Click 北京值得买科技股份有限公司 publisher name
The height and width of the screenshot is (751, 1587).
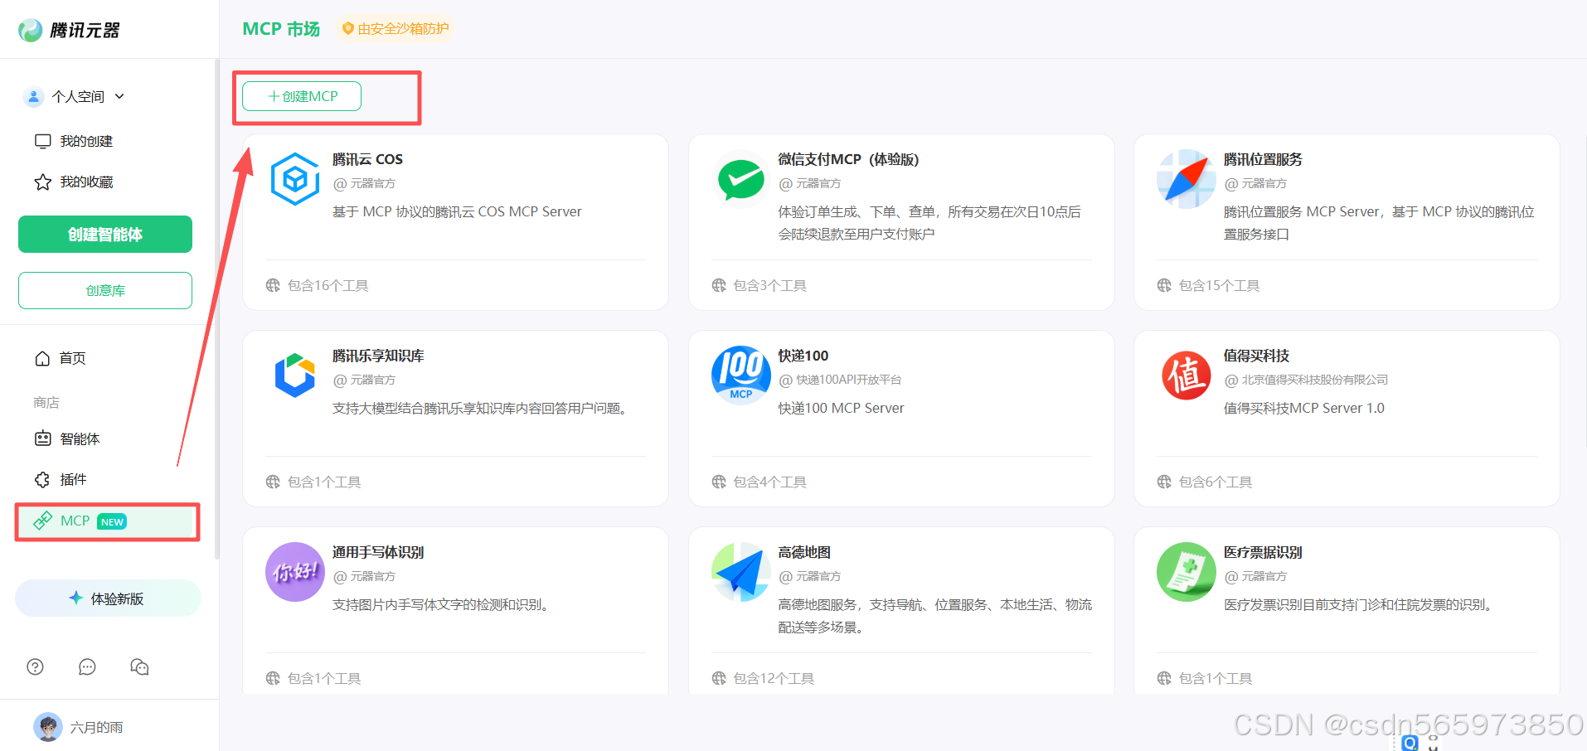pyautogui.click(x=1315, y=380)
